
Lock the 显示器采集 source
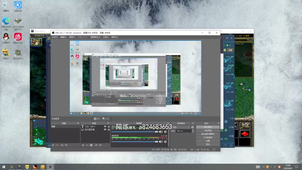tap(109, 130)
